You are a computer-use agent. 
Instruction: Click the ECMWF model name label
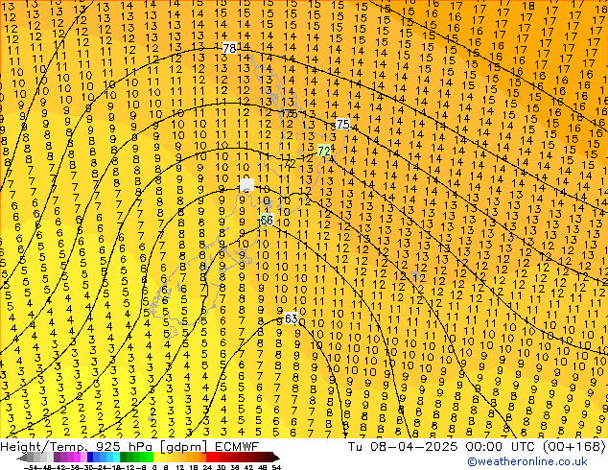click(x=237, y=446)
